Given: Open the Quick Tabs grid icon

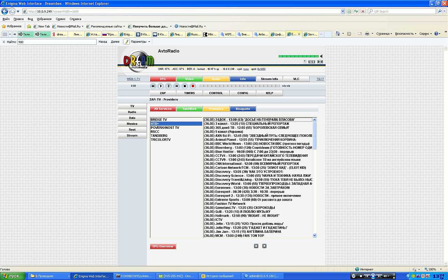Looking at the screenshot, I should (x=5, y=34).
